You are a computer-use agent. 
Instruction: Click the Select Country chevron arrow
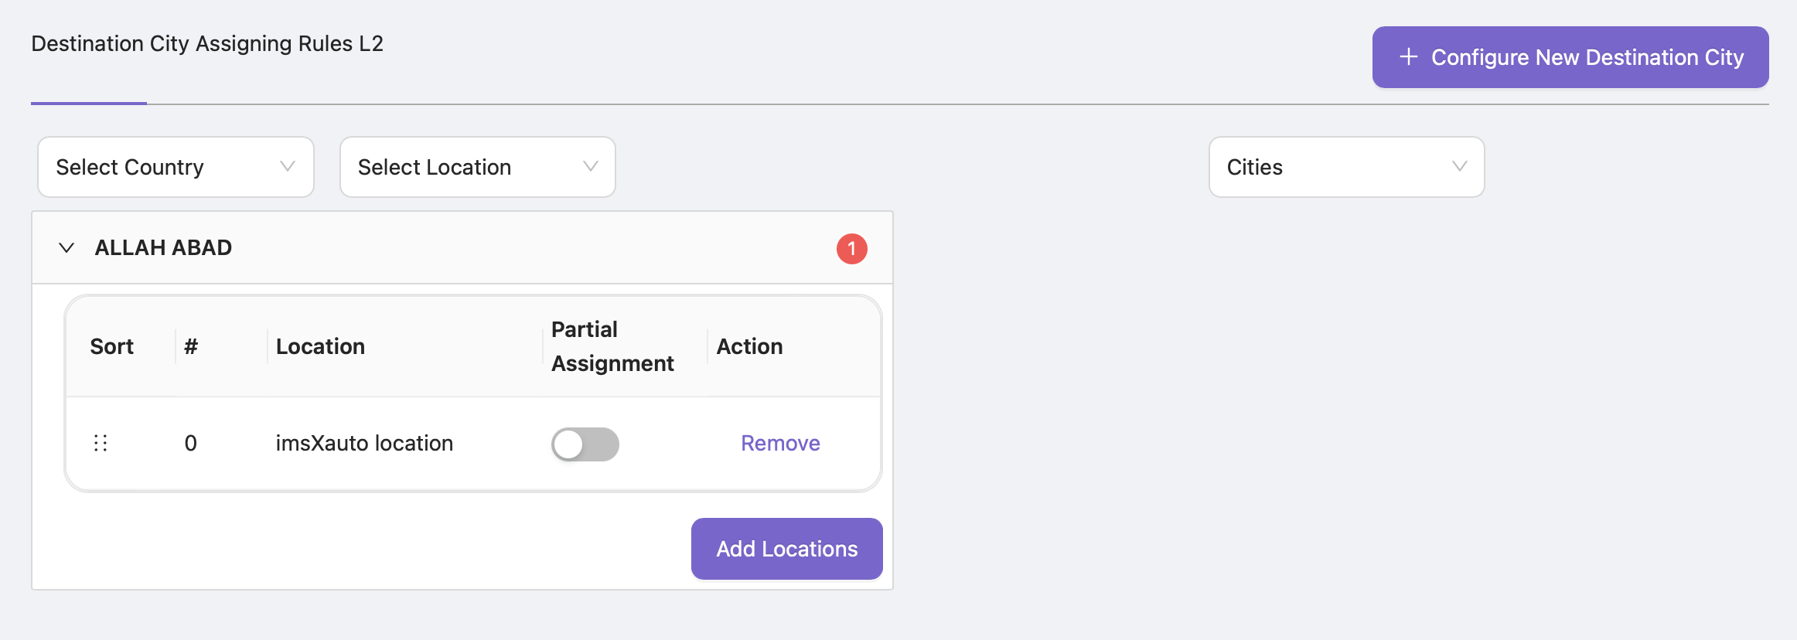[288, 167]
